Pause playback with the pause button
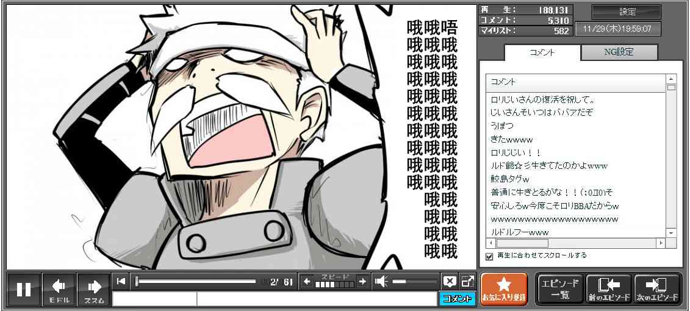690x311 pixels. [24, 290]
